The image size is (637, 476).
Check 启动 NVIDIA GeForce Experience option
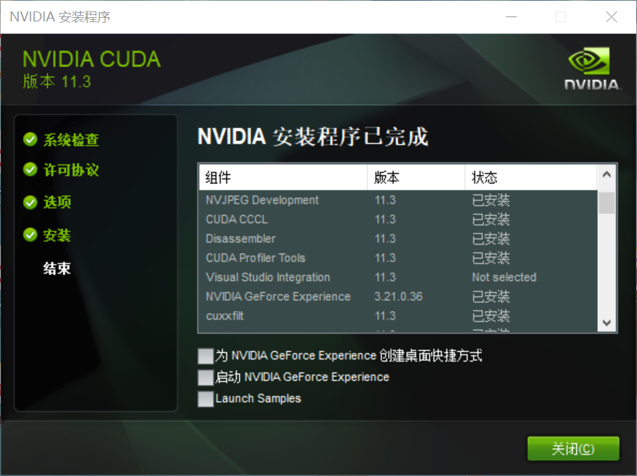coord(205,377)
